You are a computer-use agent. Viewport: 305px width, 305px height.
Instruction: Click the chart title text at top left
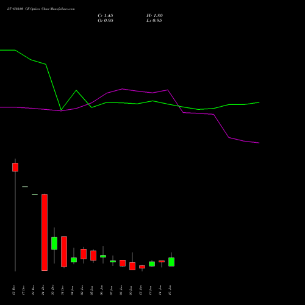[41, 9]
